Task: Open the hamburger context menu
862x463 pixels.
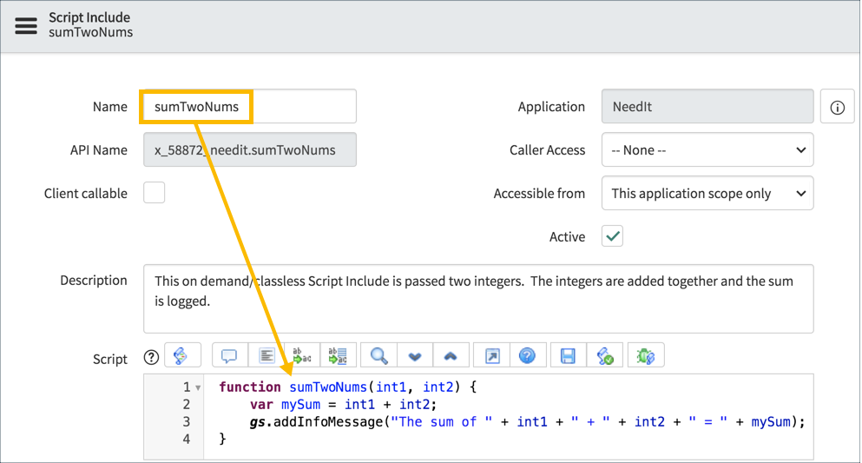Action: tap(26, 25)
